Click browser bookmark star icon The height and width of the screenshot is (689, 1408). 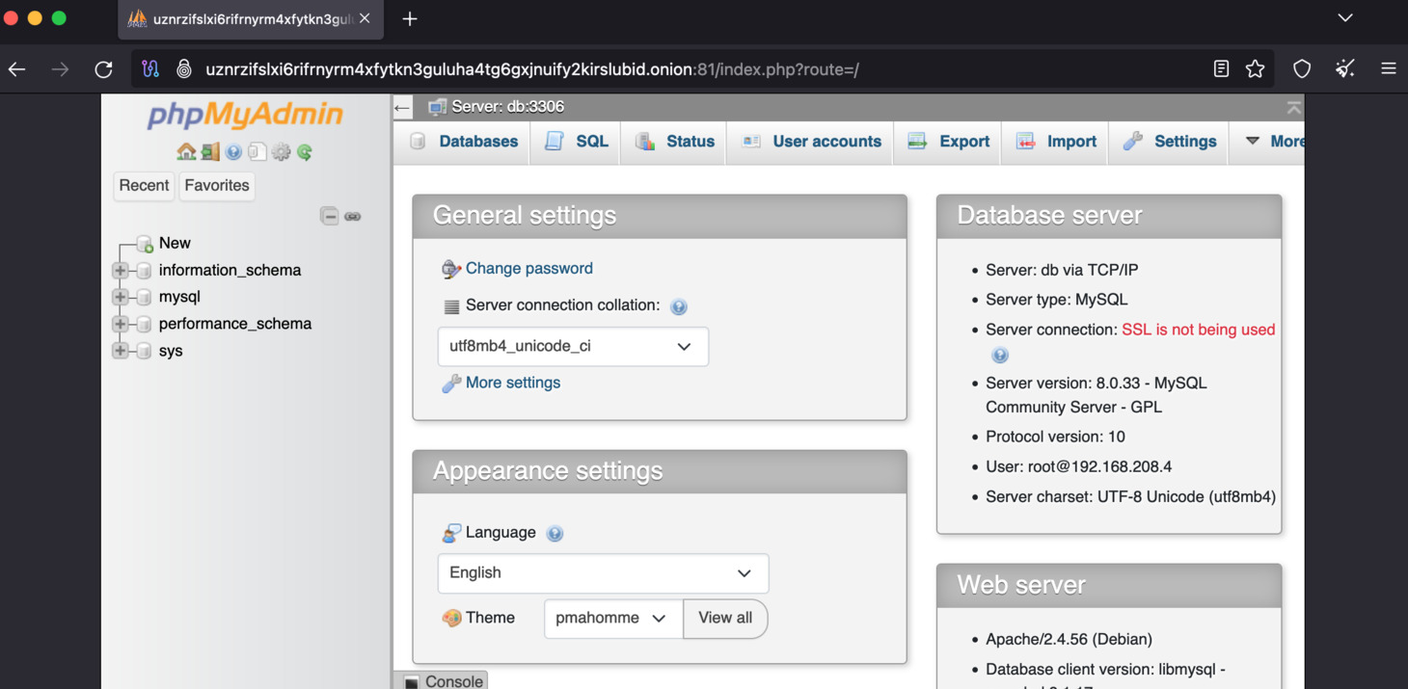(x=1255, y=69)
